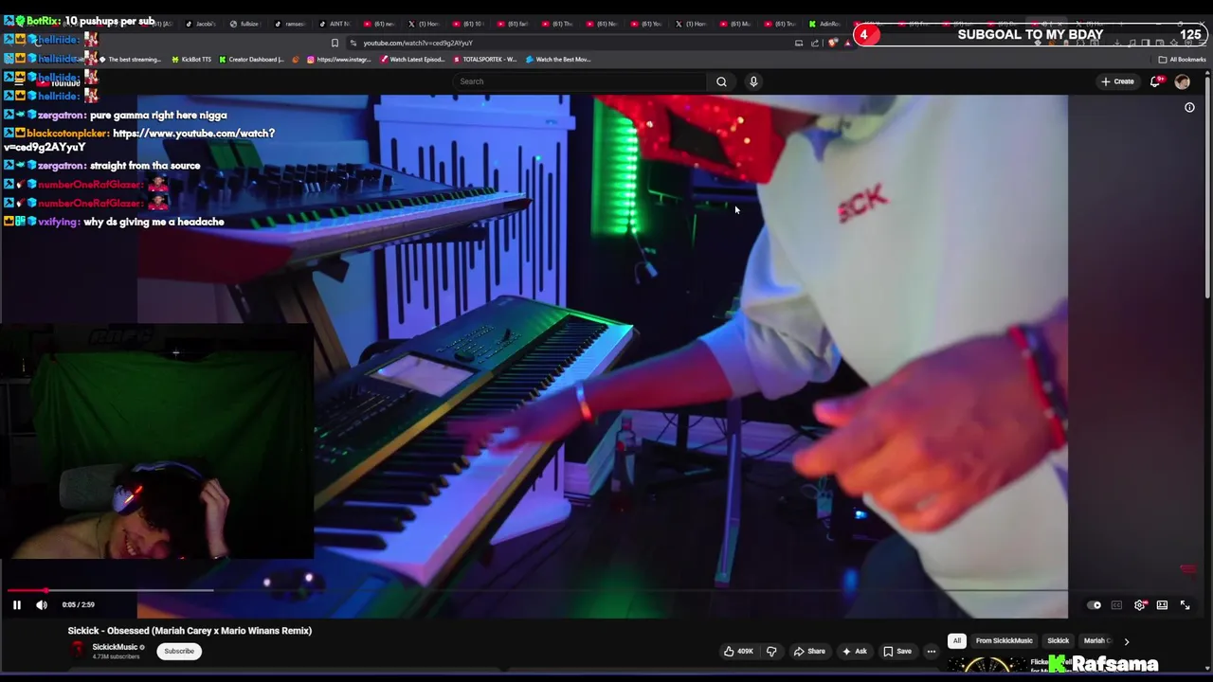Open the Watch Latest Episod bookmark
The width and height of the screenshot is (1213, 682).
pos(412,60)
